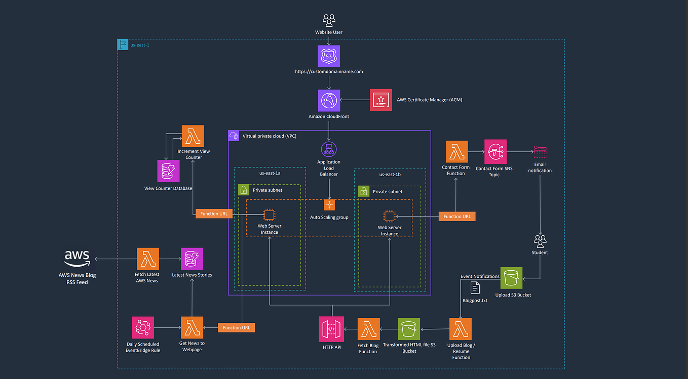Select the Application Load Balancer icon
This screenshot has height=379, width=688.
tap(328, 149)
